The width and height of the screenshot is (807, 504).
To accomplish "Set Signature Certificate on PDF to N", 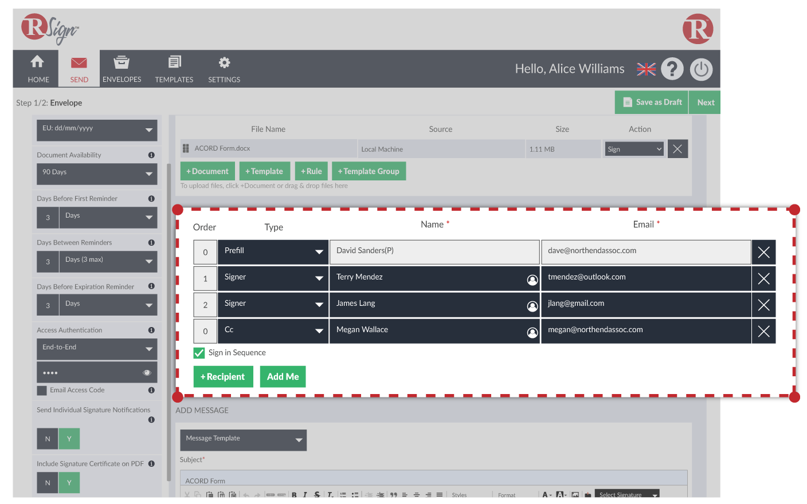I will [x=48, y=483].
